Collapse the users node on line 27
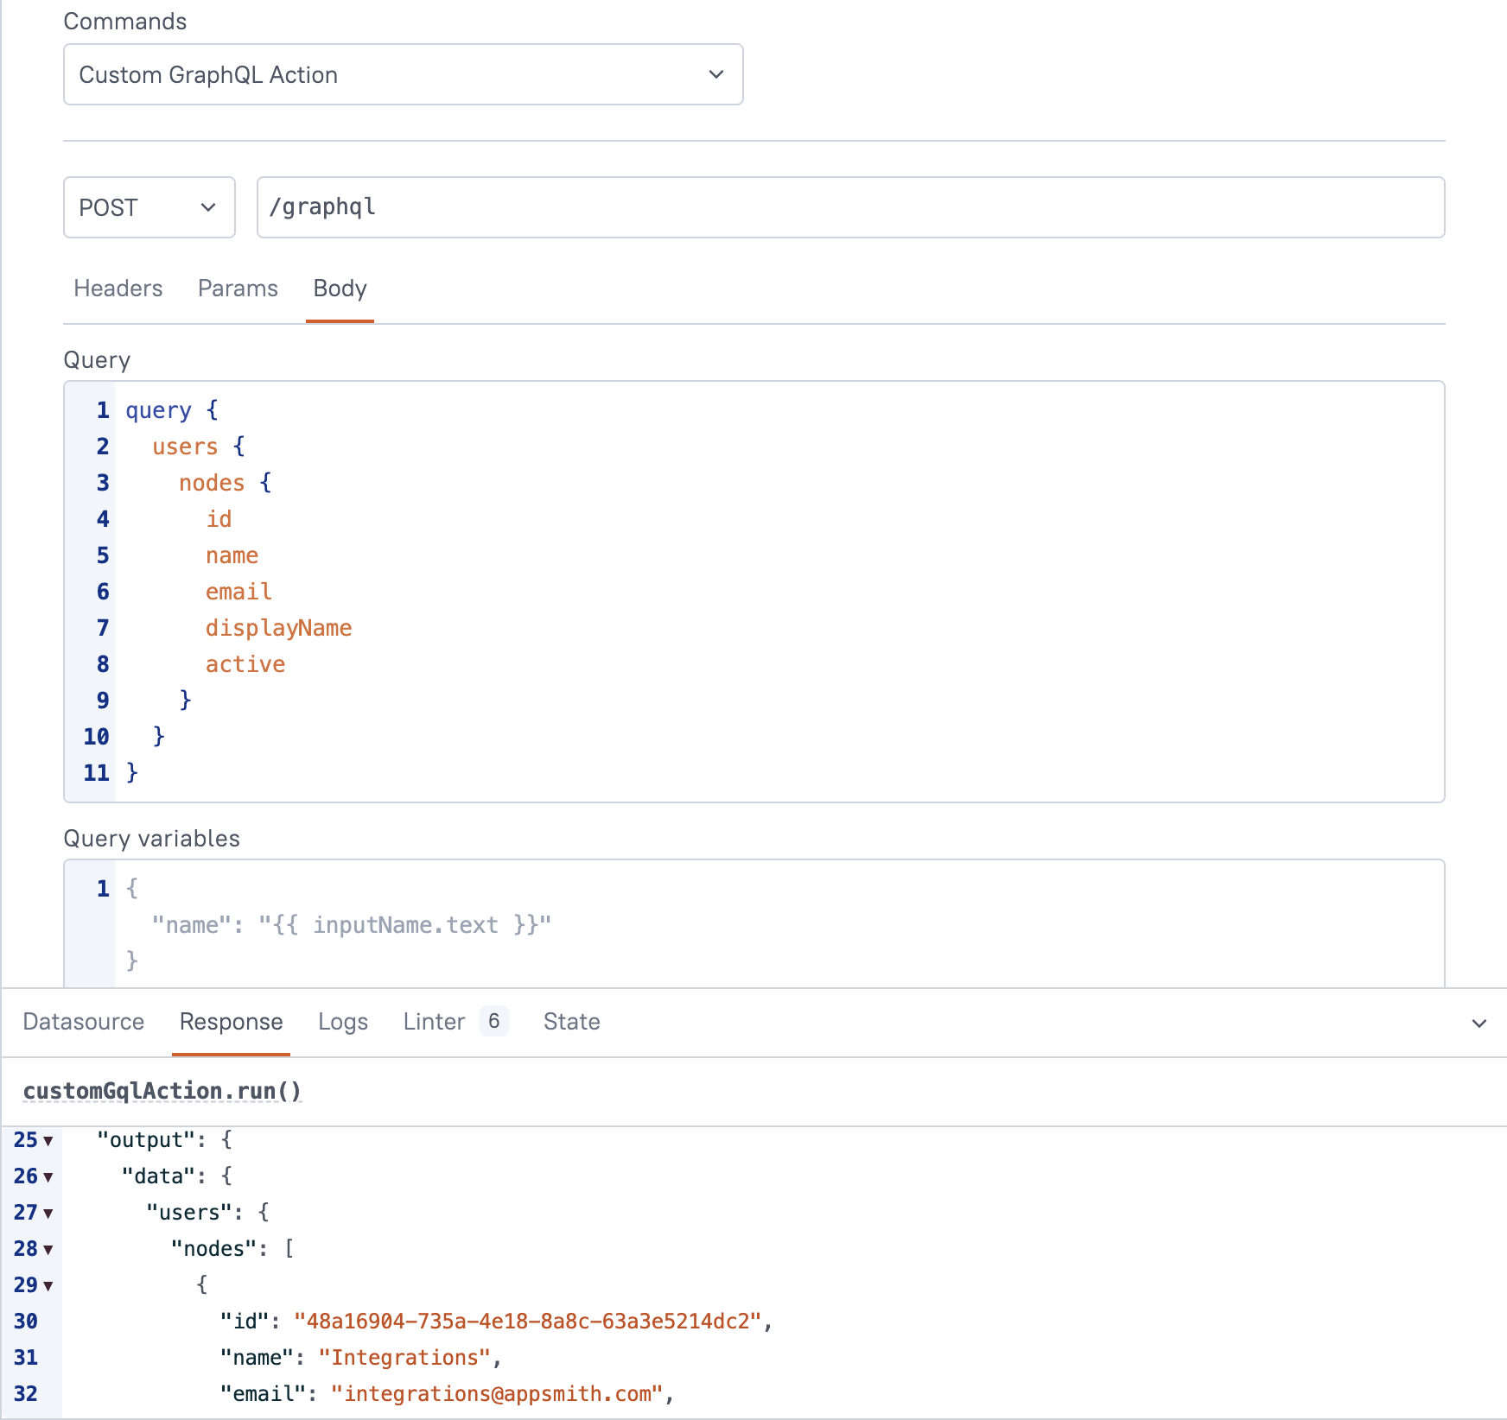 pyautogui.click(x=47, y=1213)
